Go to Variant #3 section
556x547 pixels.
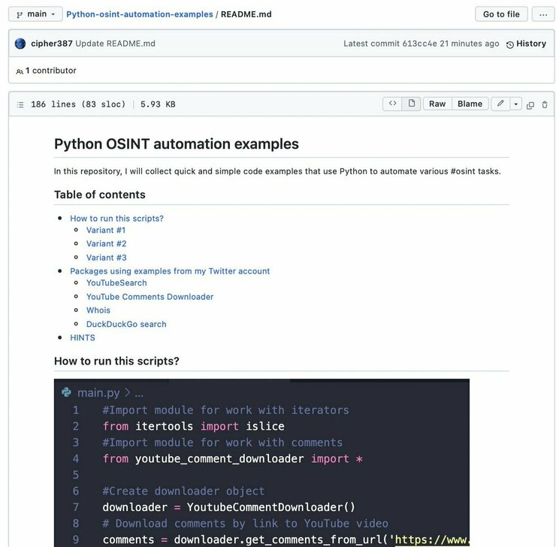(107, 258)
